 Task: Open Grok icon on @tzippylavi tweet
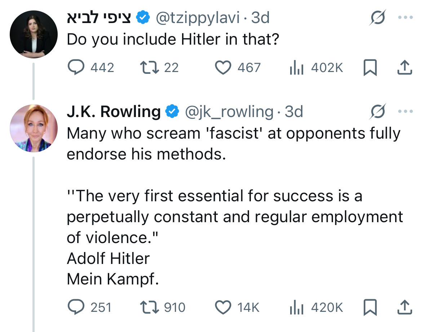376,18
